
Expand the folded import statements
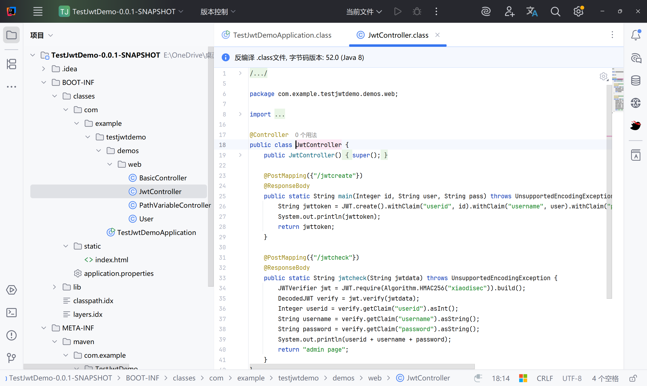tap(280, 114)
